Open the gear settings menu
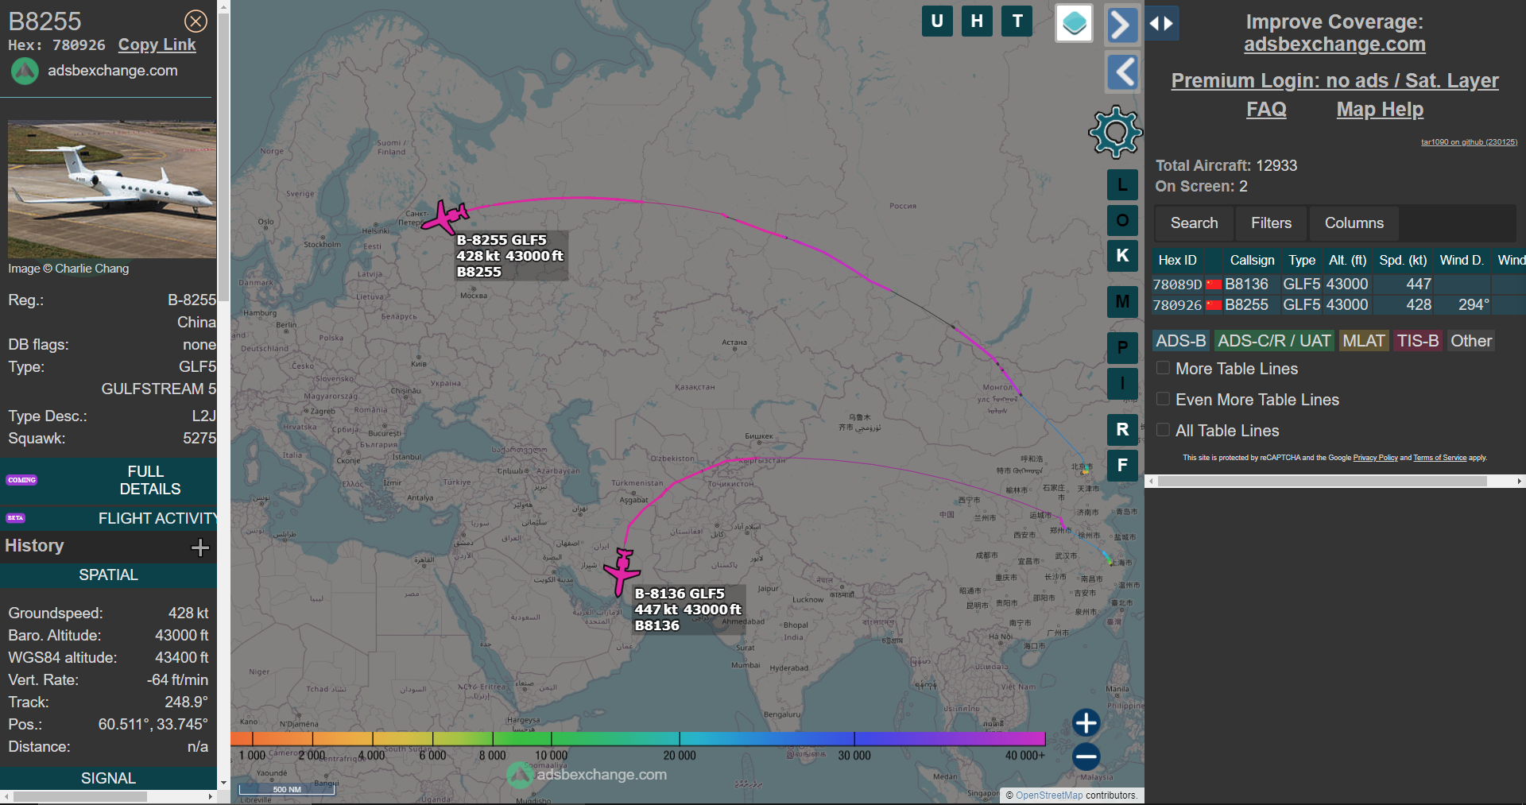Viewport: 1526px width, 805px height. click(1115, 132)
